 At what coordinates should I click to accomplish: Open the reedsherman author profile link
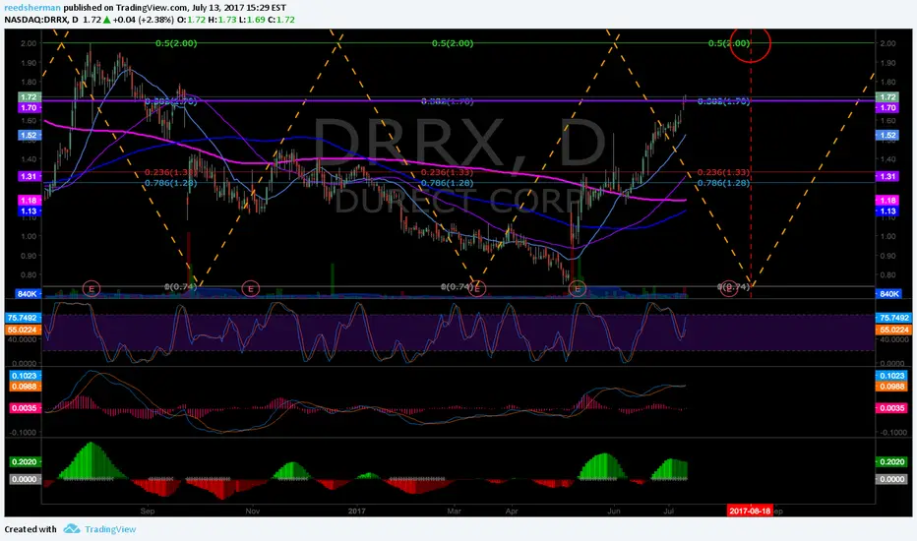tap(32, 8)
